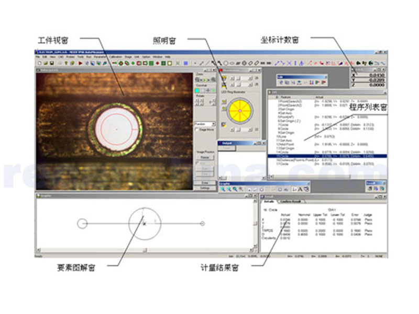Click the yellow LED ring illuminator dial
Screen dimensions: 419x314
click(x=240, y=111)
